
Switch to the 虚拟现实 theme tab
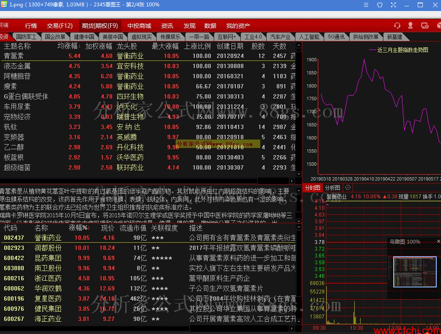(141, 37)
